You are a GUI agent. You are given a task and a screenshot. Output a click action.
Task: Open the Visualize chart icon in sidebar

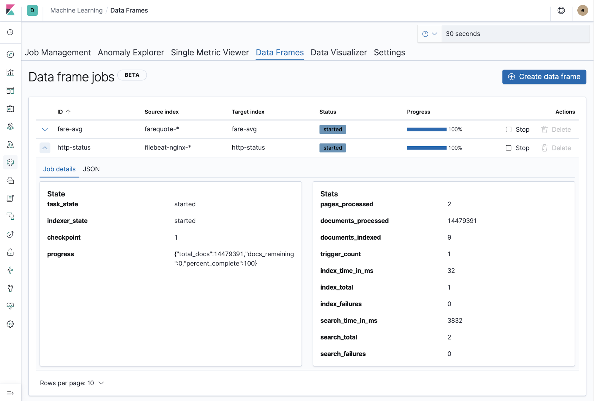click(x=10, y=72)
